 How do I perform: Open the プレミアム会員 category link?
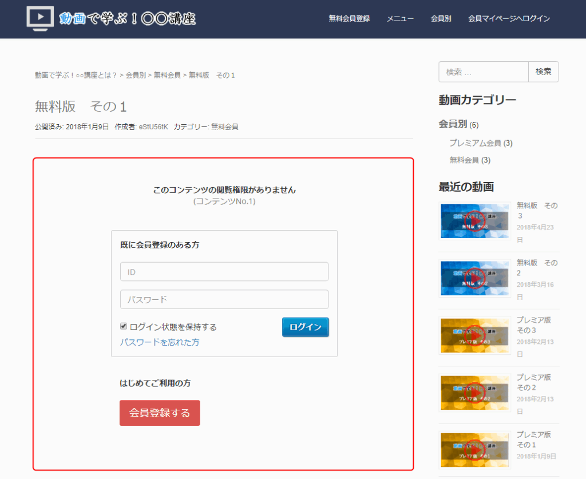(x=475, y=143)
